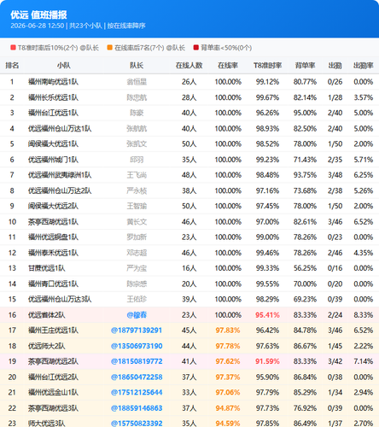379x427 pixels.
Task: Click the 背单率 value 56.25%
Action: tap(305, 268)
